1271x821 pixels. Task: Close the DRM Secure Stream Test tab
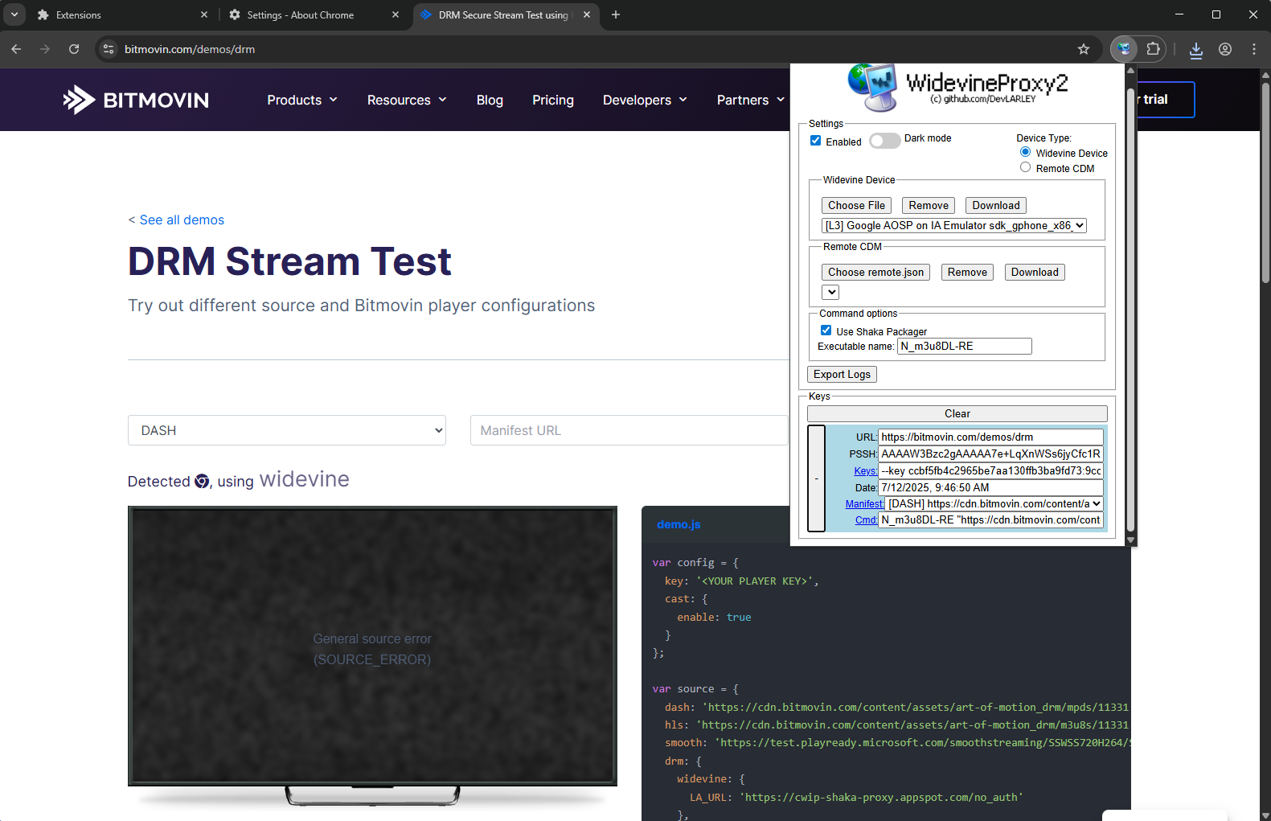pos(587,14)
